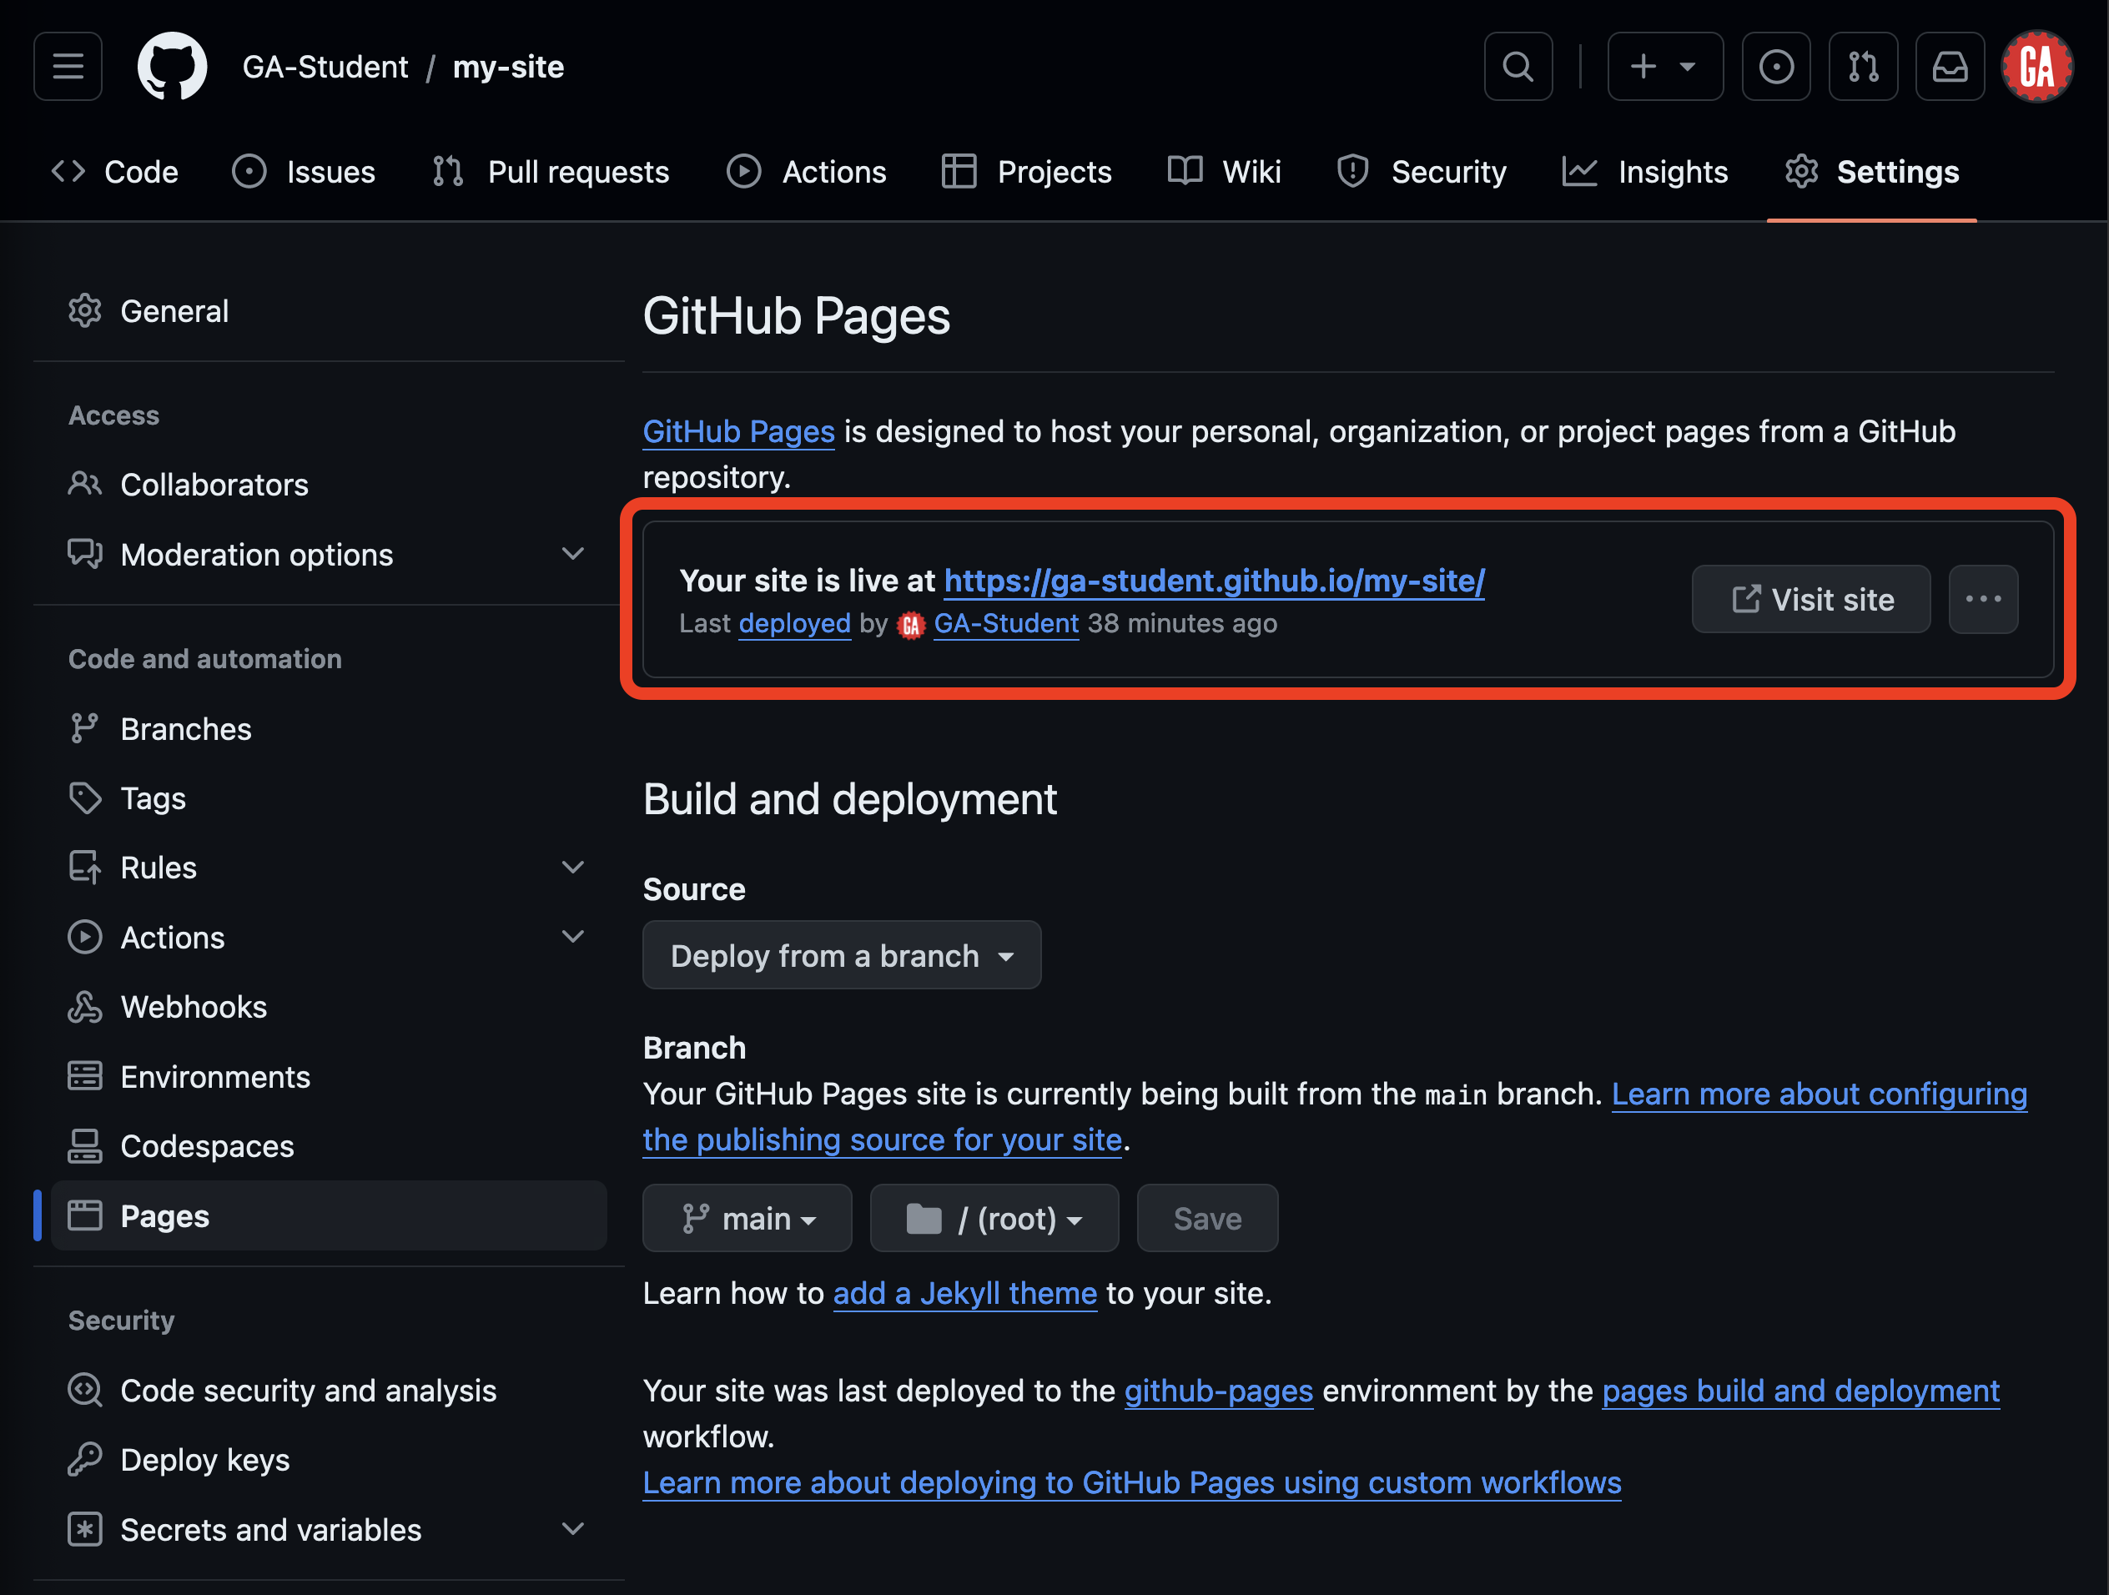Viewport: 2109px width, 1595px height.
Task: Expand the Secrets and variables section
Action: [573, 1529]
